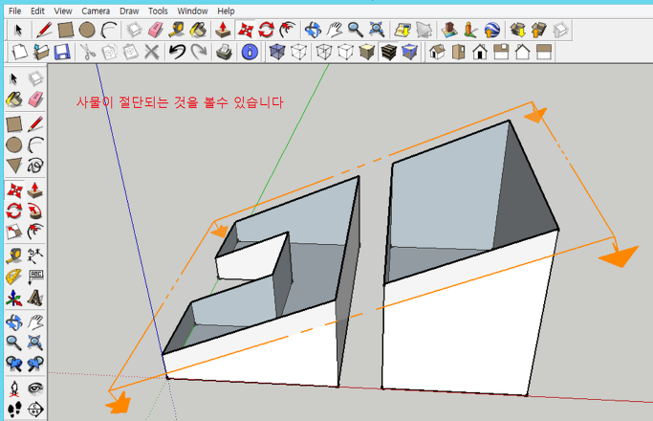
Task: Redo the last undone action
Action: [199, 52]
